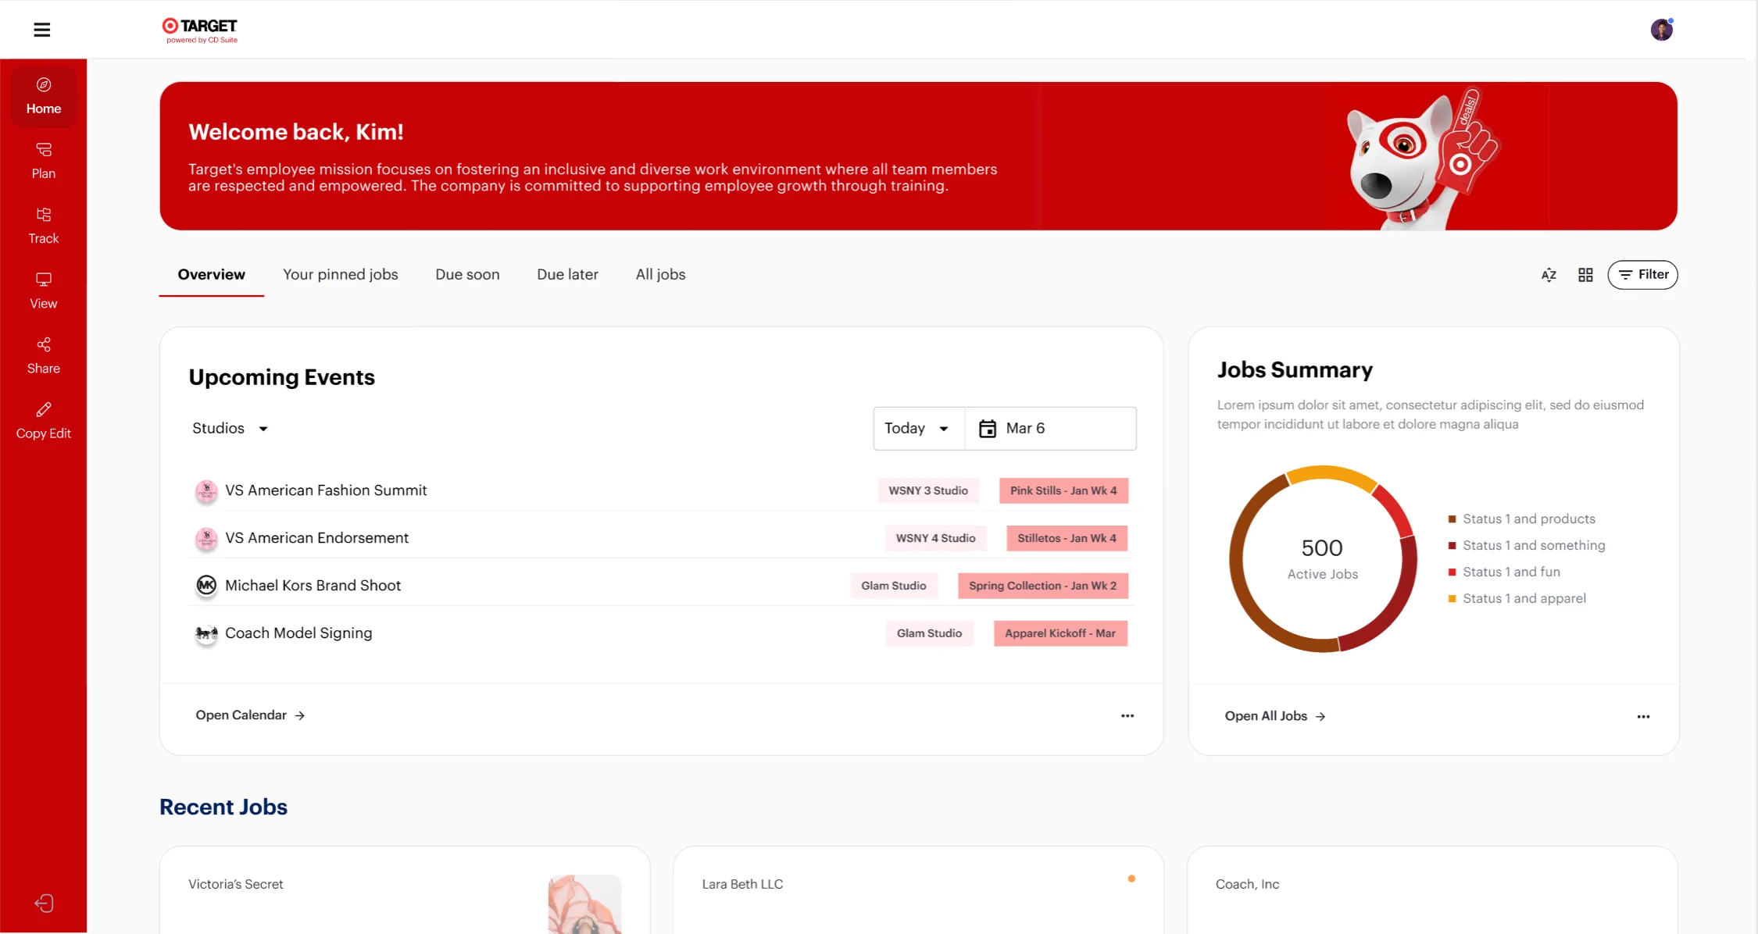This screenshot has width=1758, height=934.
Task: Click the 500 Active Jobs donut center
Action: 1323,559
